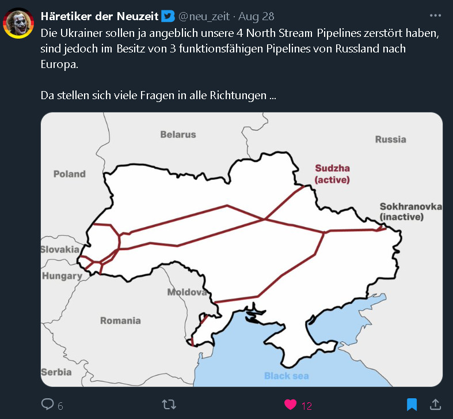Unlike the tweet using the pink heart
Viewport: 453px width, 419px height.
pyautogui.click(x=291, y=405)
